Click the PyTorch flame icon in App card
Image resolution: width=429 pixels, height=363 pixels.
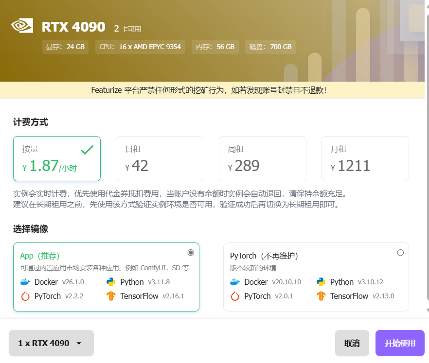25,296
